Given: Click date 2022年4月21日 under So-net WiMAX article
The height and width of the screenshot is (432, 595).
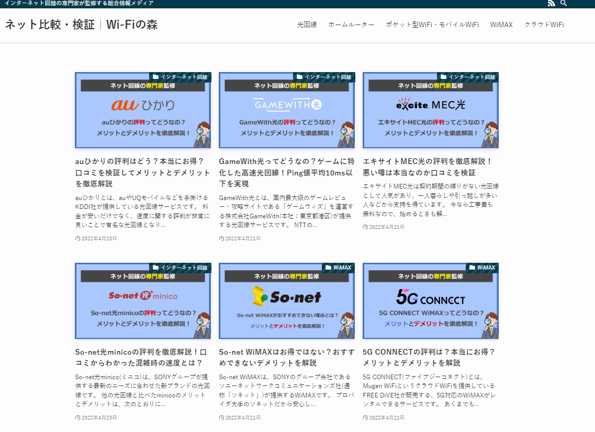Looking at the screenshot, I should (240, 417).
